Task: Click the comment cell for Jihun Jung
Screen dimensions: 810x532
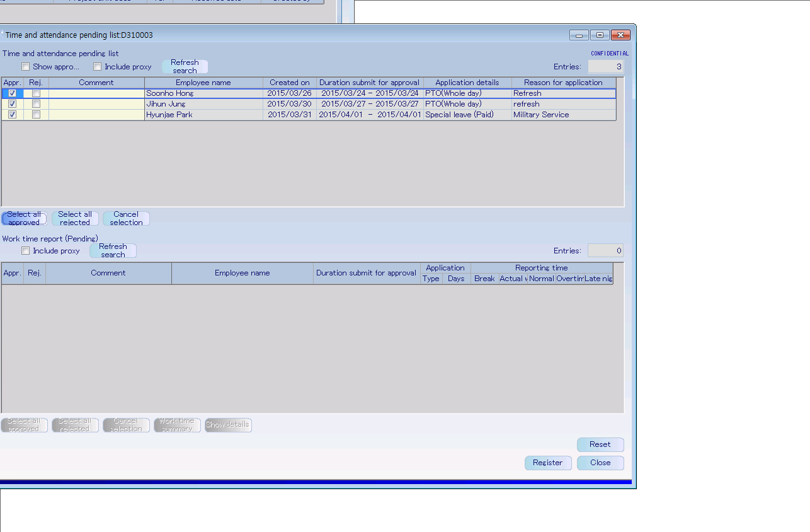Action: coord(96,104)
